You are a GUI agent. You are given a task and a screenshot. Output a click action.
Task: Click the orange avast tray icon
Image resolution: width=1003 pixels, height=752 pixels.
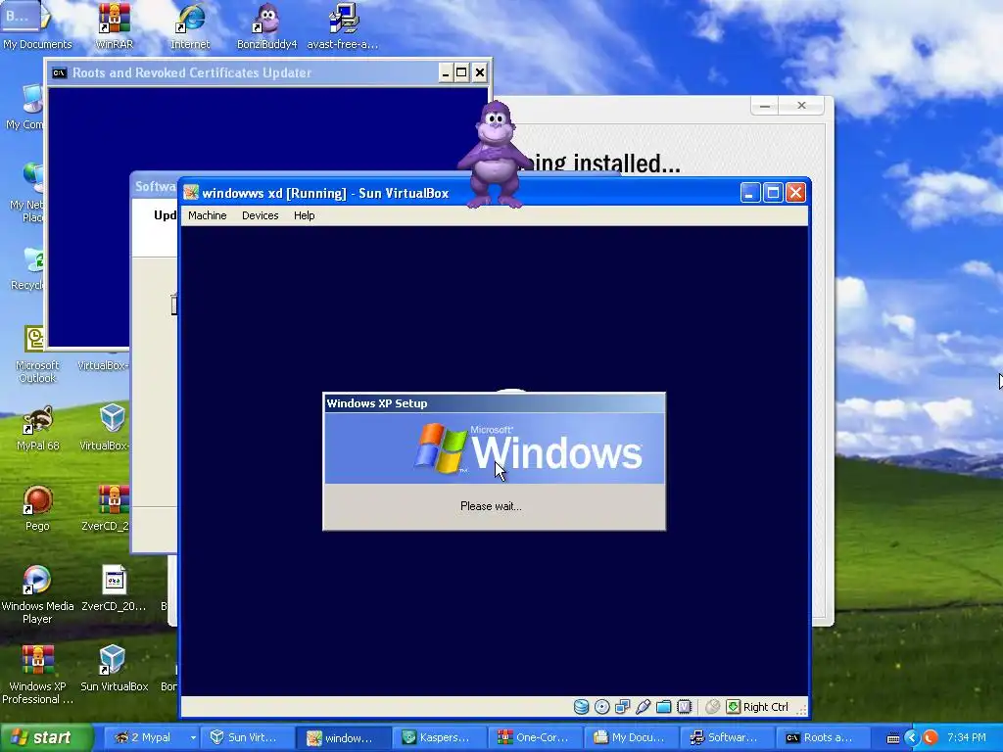[931, 738]
